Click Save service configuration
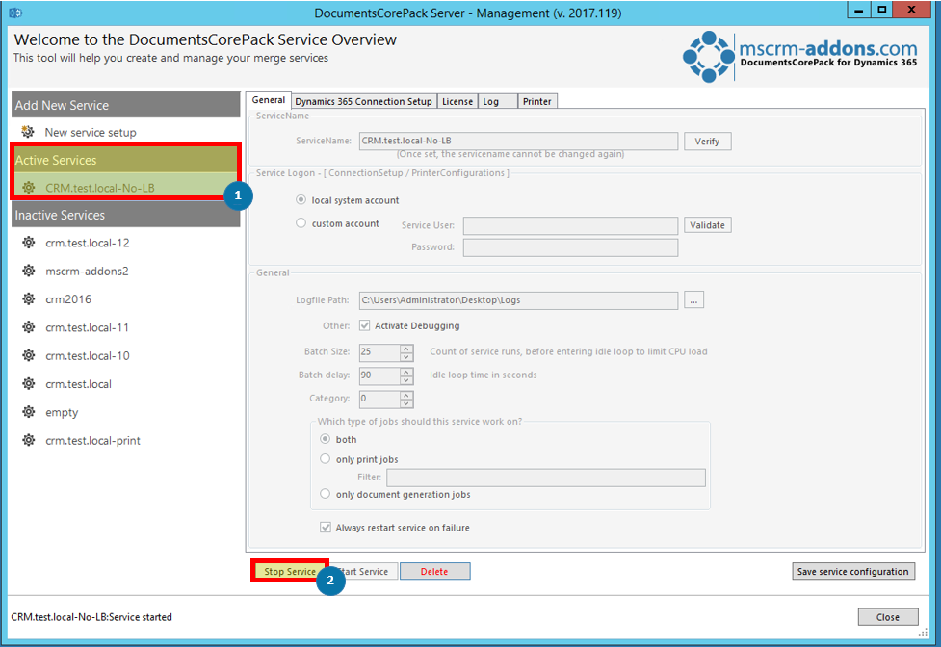This screenshot has height=647, width=941. [852, 572]
